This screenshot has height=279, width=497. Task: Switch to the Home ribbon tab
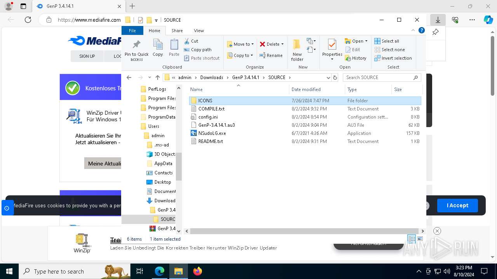click(x=154, y=31)
